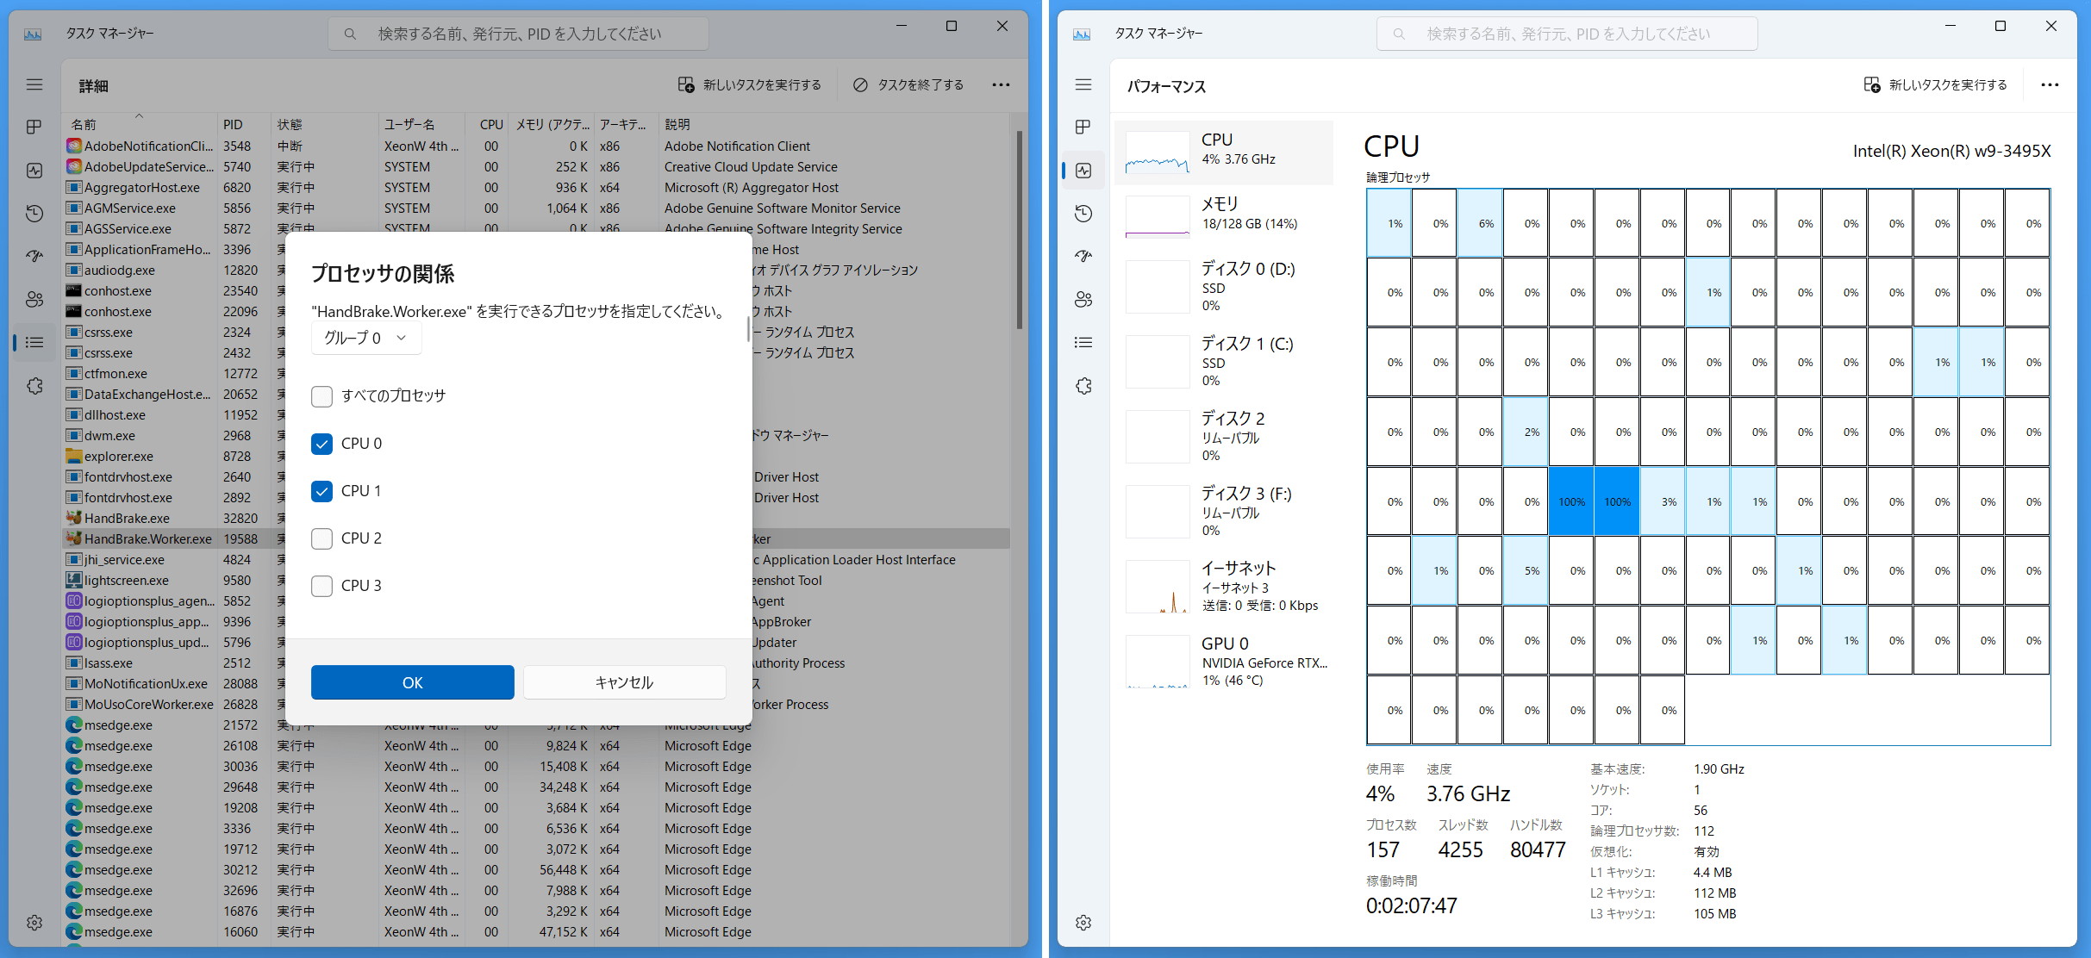Click more options ellipsis in right Task Manager
This screenshot has width=2091, height=958.
pos(2050,84)
